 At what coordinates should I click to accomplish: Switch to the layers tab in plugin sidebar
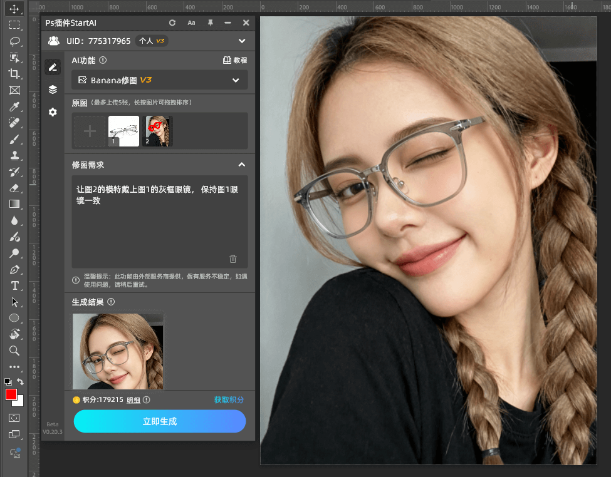tap(53, 90)
